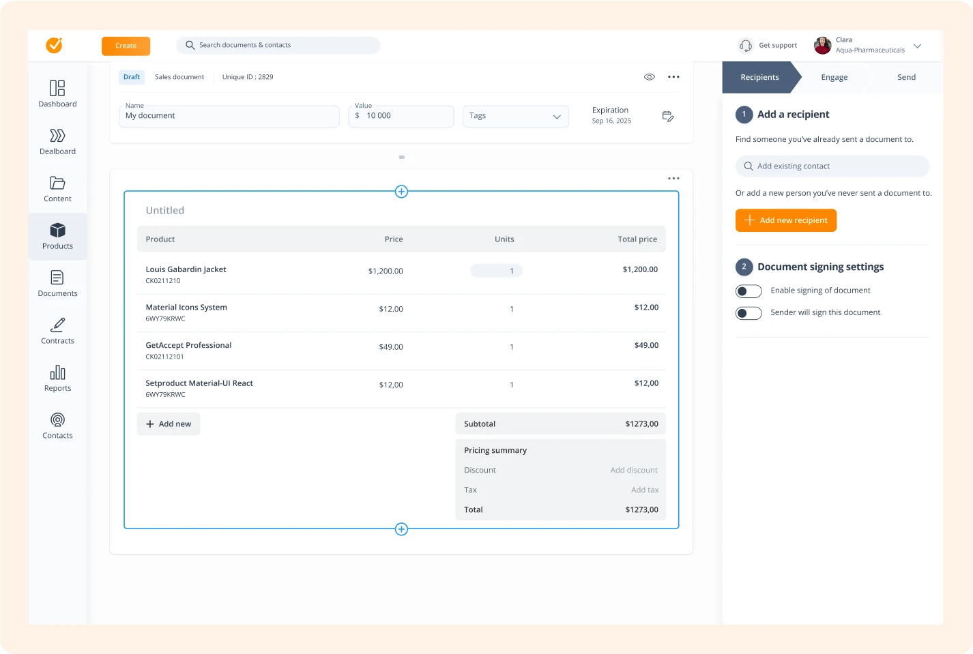The image size is (973, 654).
Task: Click the $1,200.00 price cell
Action: pos(386,271)
